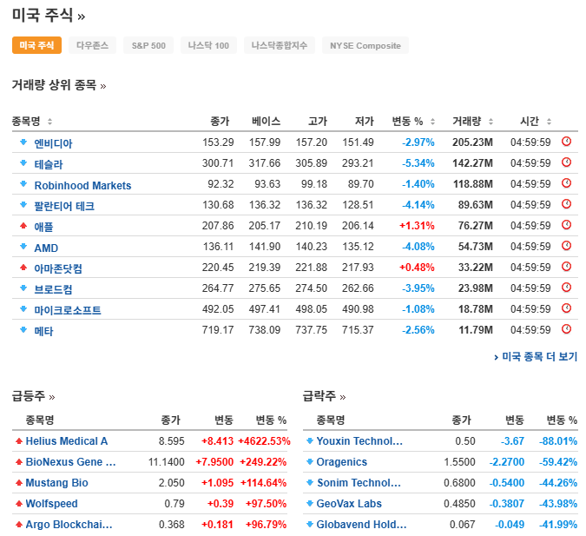This screenshot has width=586, height=536.
Task: Open the 미국 주식 heading link
Action: pos(49,16)
